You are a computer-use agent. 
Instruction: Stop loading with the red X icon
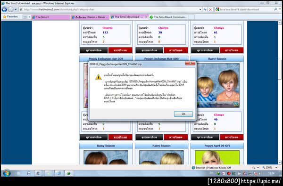point(210,9)
